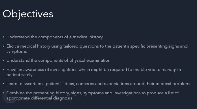Image resolution: width=197 pixels, height=109 pixels.
Task: Click the text 'appropriate differential diagnosis'
Action: coord(39,98)
